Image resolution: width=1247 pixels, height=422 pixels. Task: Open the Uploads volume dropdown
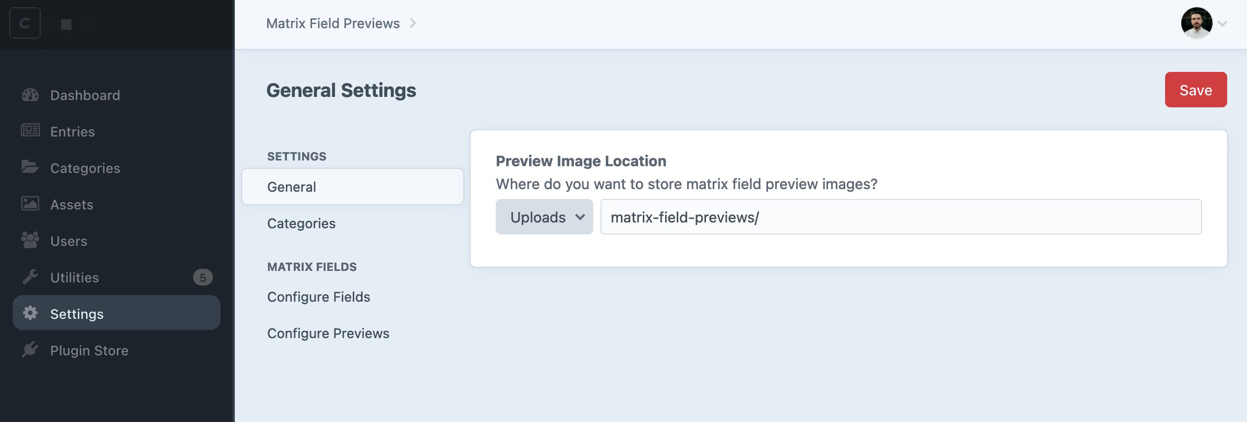tap(544, 217)
